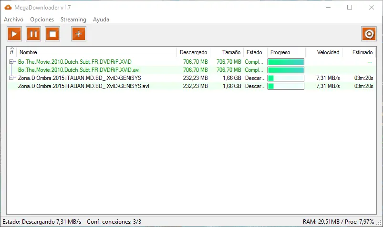Click the progress bar of Bo.The.Movie .avi file
The image size is (383, 227).
pos(286,70)
